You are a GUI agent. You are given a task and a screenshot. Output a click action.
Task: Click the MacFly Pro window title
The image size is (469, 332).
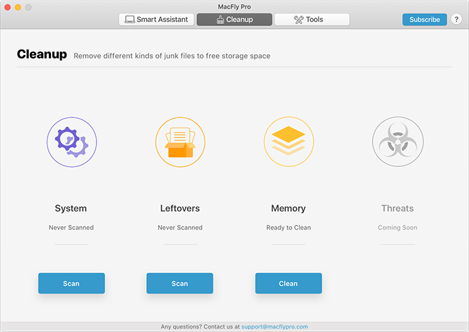coord(234,7)
